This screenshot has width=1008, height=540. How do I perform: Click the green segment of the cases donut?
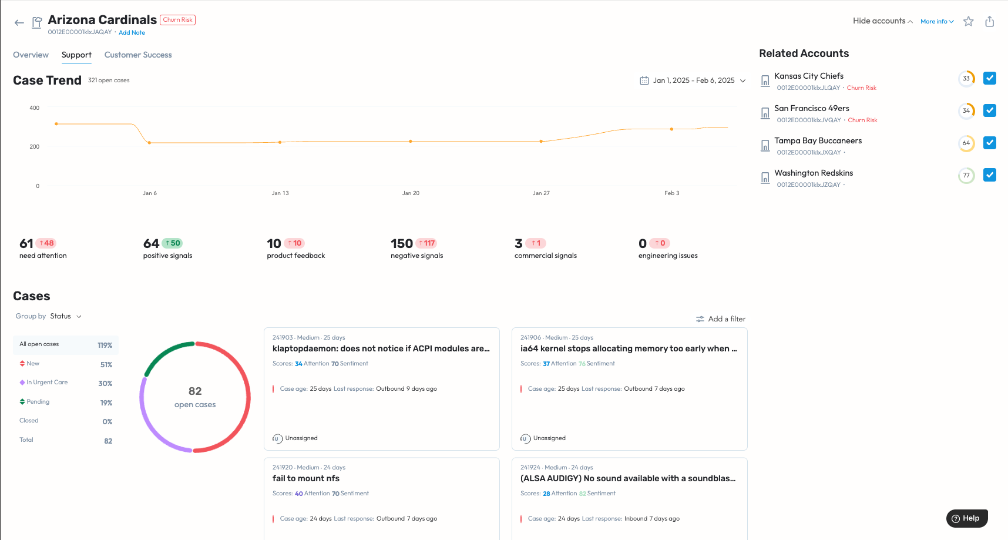(164, 353)
